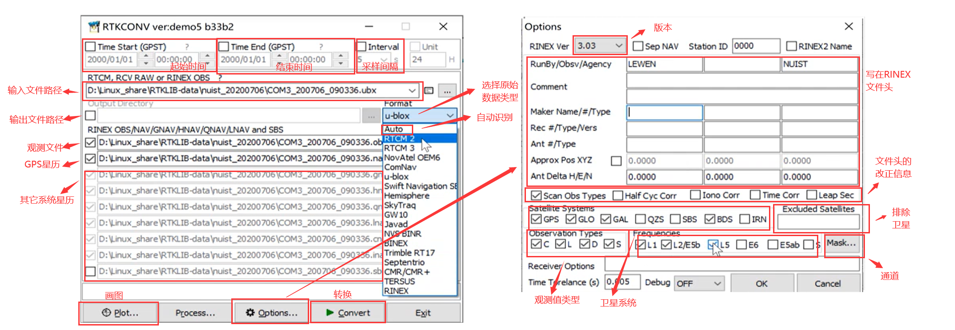Screen dimensions: 955x330
Task: Select TERSUS in the format list
Action: click(399, 281)
